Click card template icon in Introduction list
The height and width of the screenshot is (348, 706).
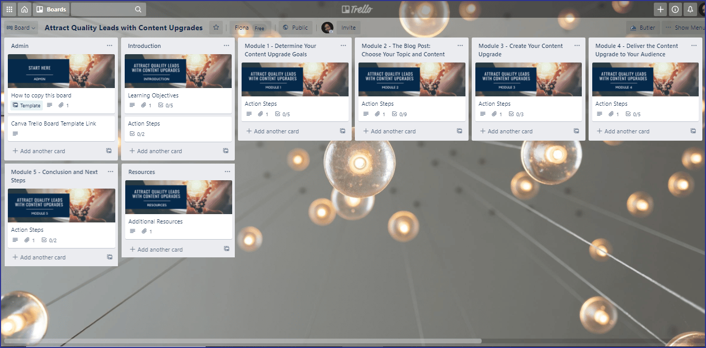226,151
